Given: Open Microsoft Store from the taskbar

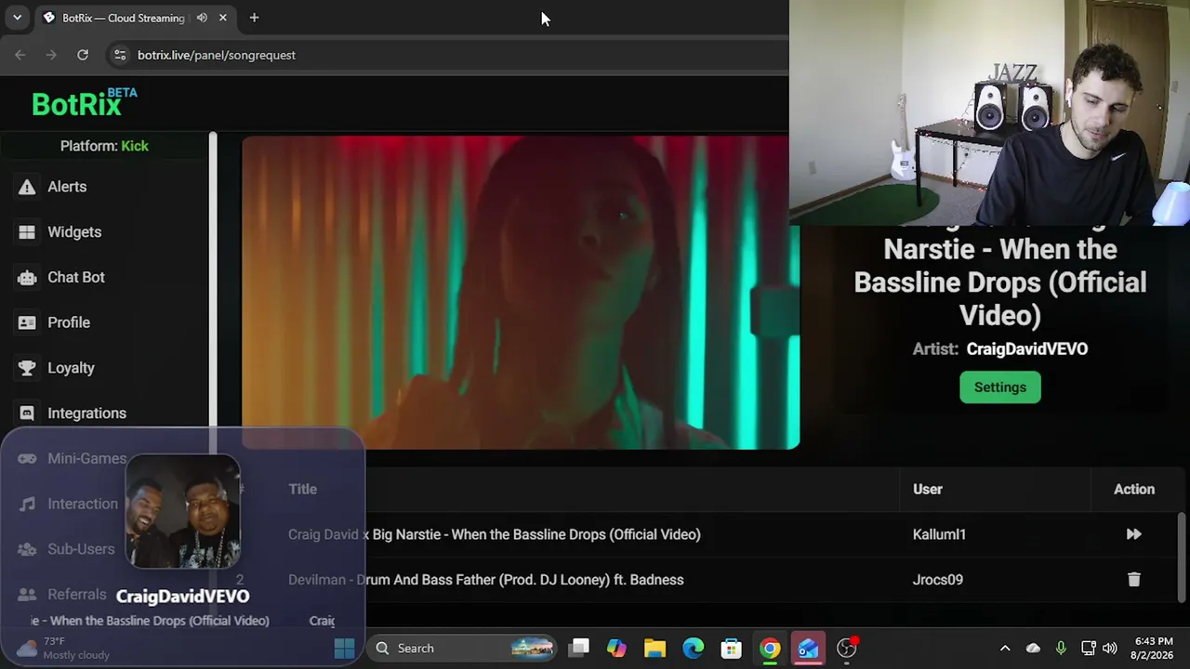Looking at the screenshot, I should pyautogui.click(x=732, y=648).
